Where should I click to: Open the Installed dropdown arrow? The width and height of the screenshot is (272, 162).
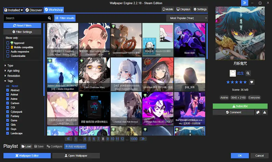point(22,10)
